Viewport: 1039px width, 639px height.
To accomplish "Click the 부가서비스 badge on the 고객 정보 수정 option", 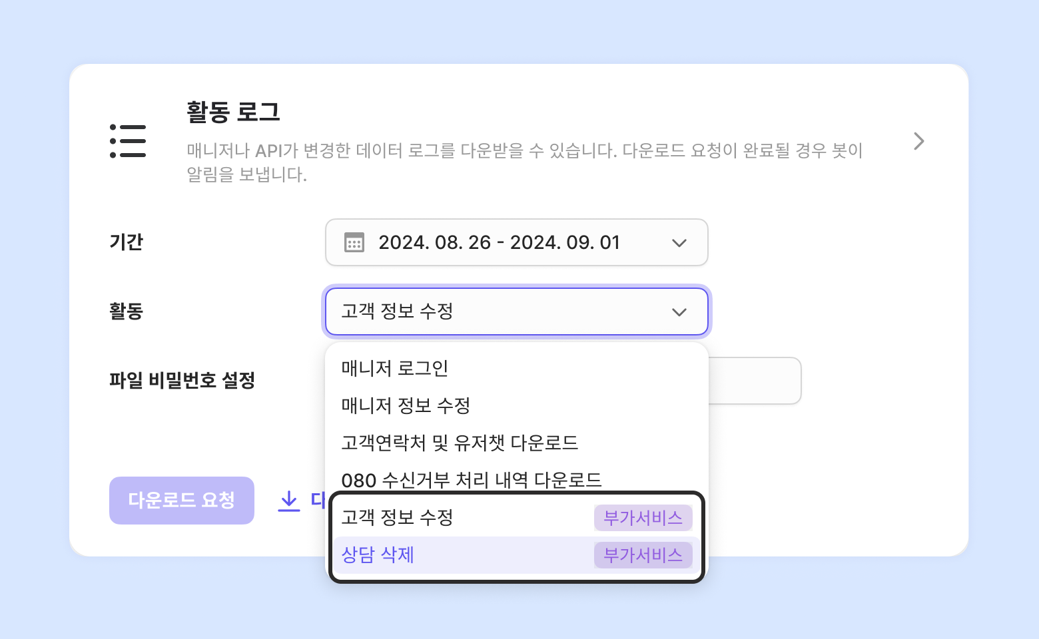I will 643,518.
